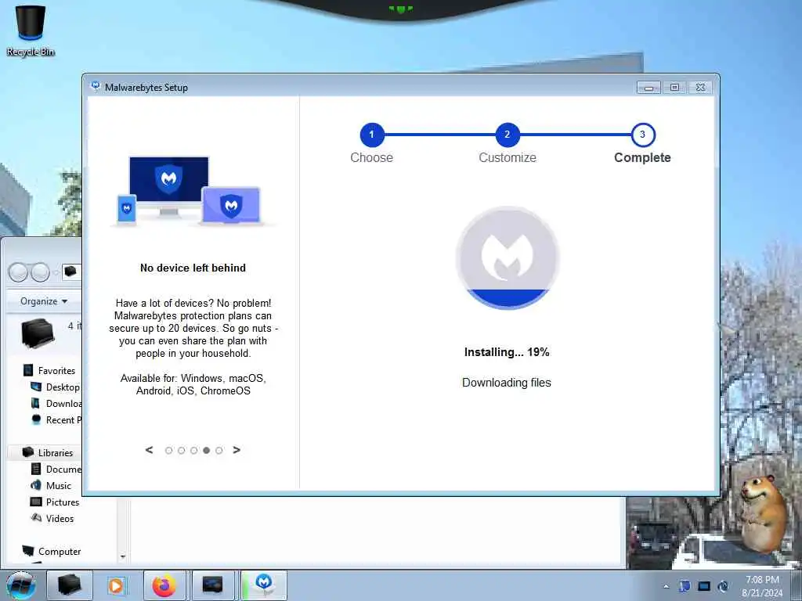Open the Recycle Bin desktop icon

pos(31,31)
